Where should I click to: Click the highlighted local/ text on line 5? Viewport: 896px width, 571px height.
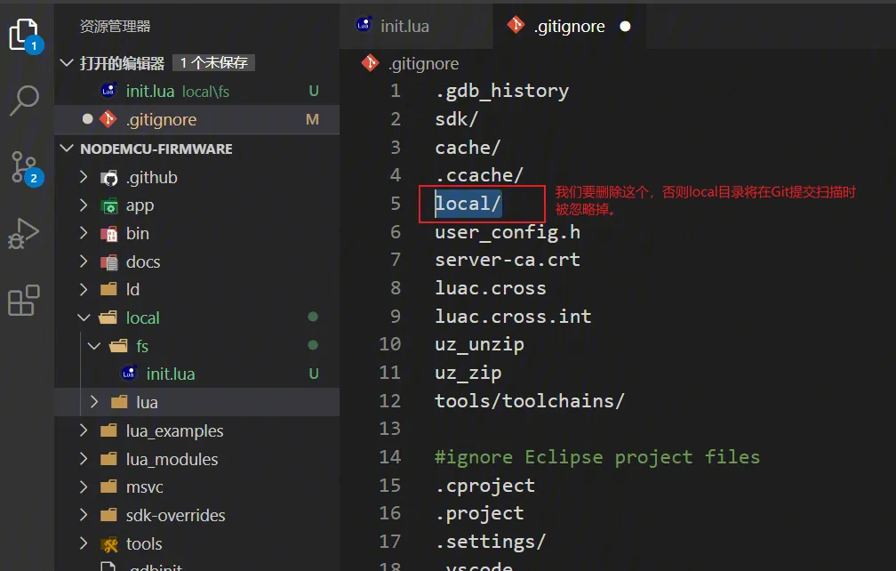tap(468, 204)
